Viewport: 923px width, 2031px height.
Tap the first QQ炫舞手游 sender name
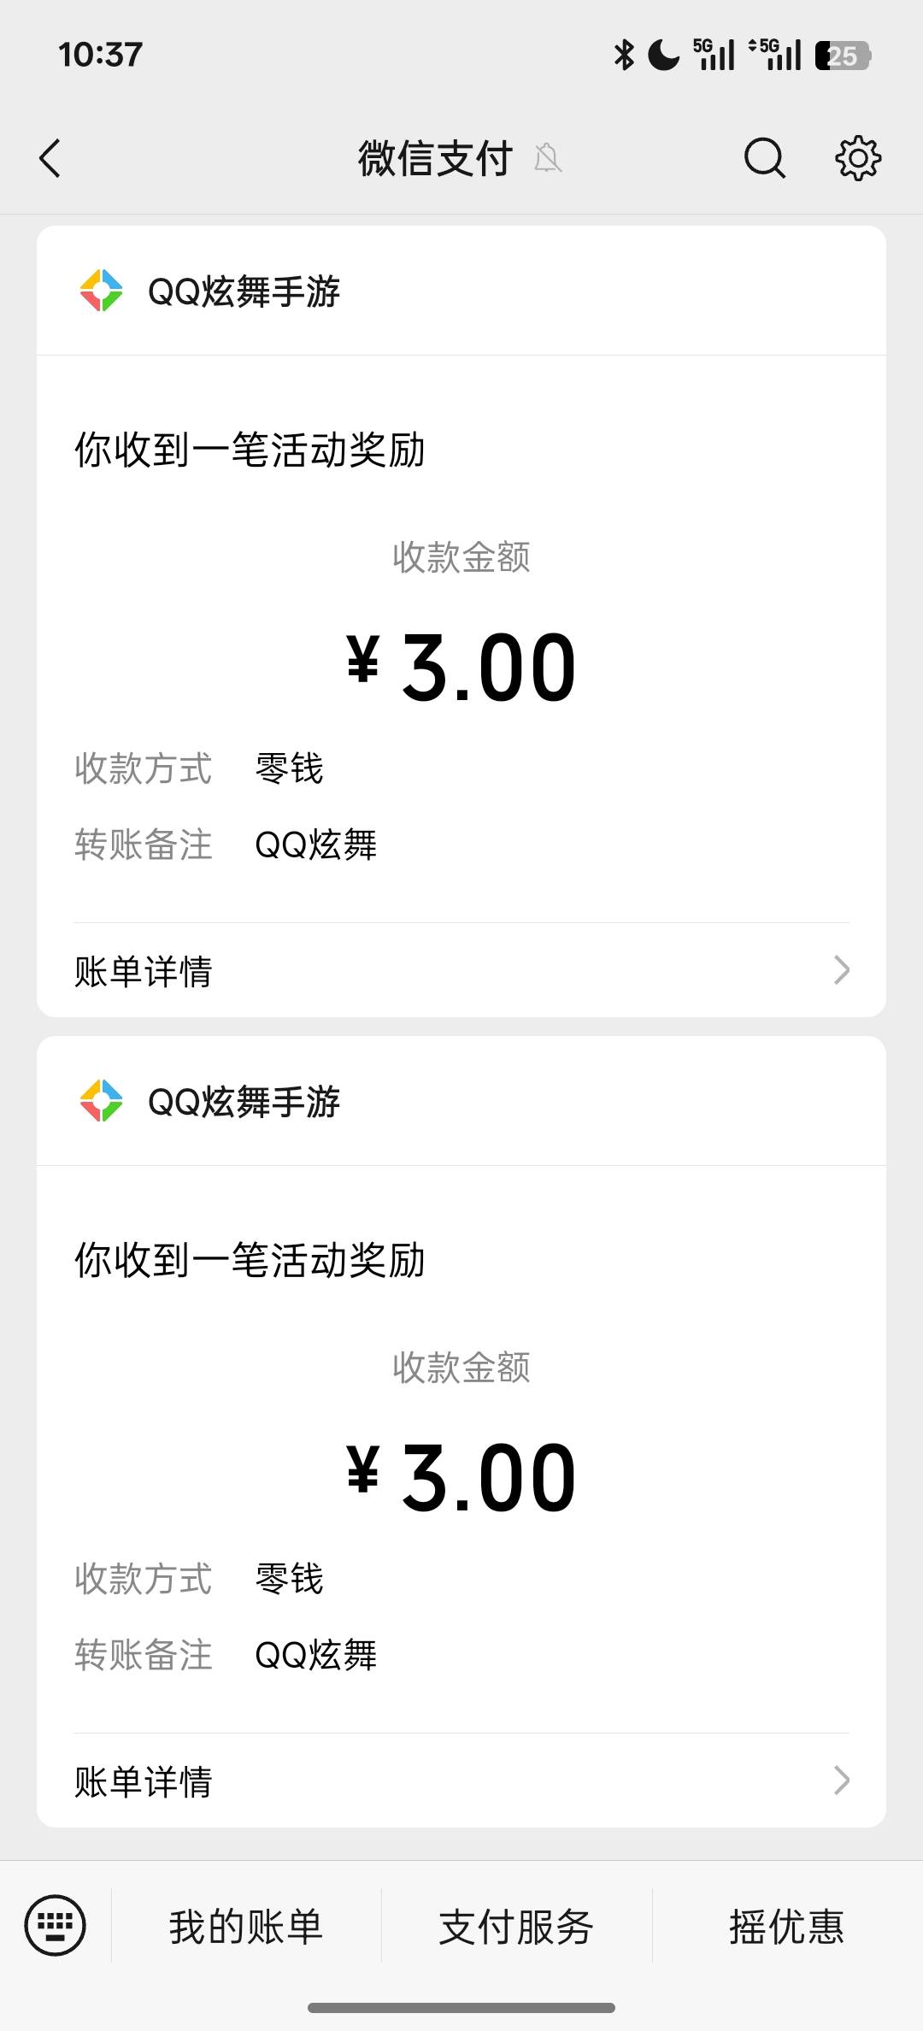pyautogui.click(x=244, y=291)
